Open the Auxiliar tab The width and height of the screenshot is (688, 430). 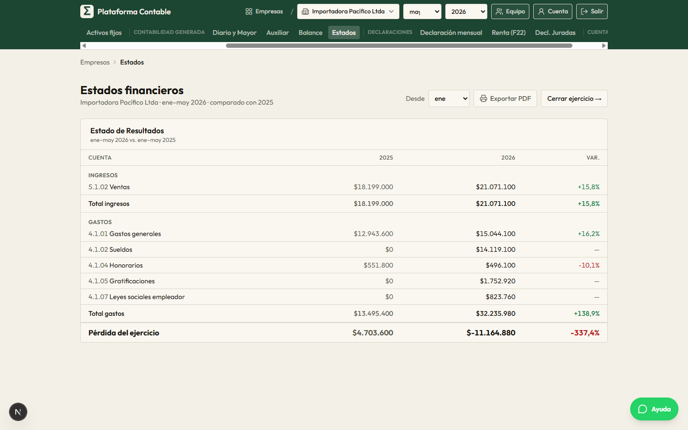278,32
